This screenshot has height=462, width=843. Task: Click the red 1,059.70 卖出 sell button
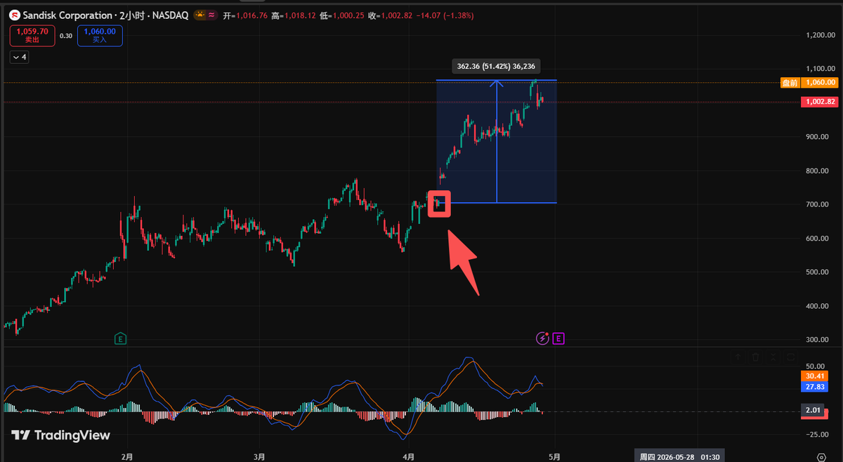point(32,35)
